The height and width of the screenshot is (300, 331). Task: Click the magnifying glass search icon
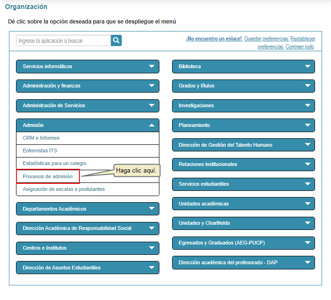[x=116, y=40]
